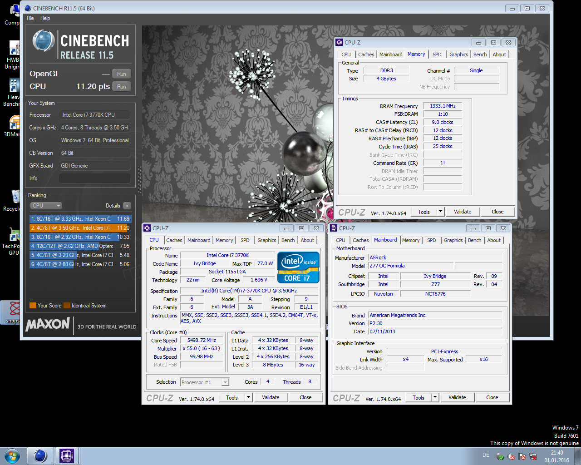Click the Identical System legend swatch
This screenshot has width=581, height=465.
coord(67,306)
